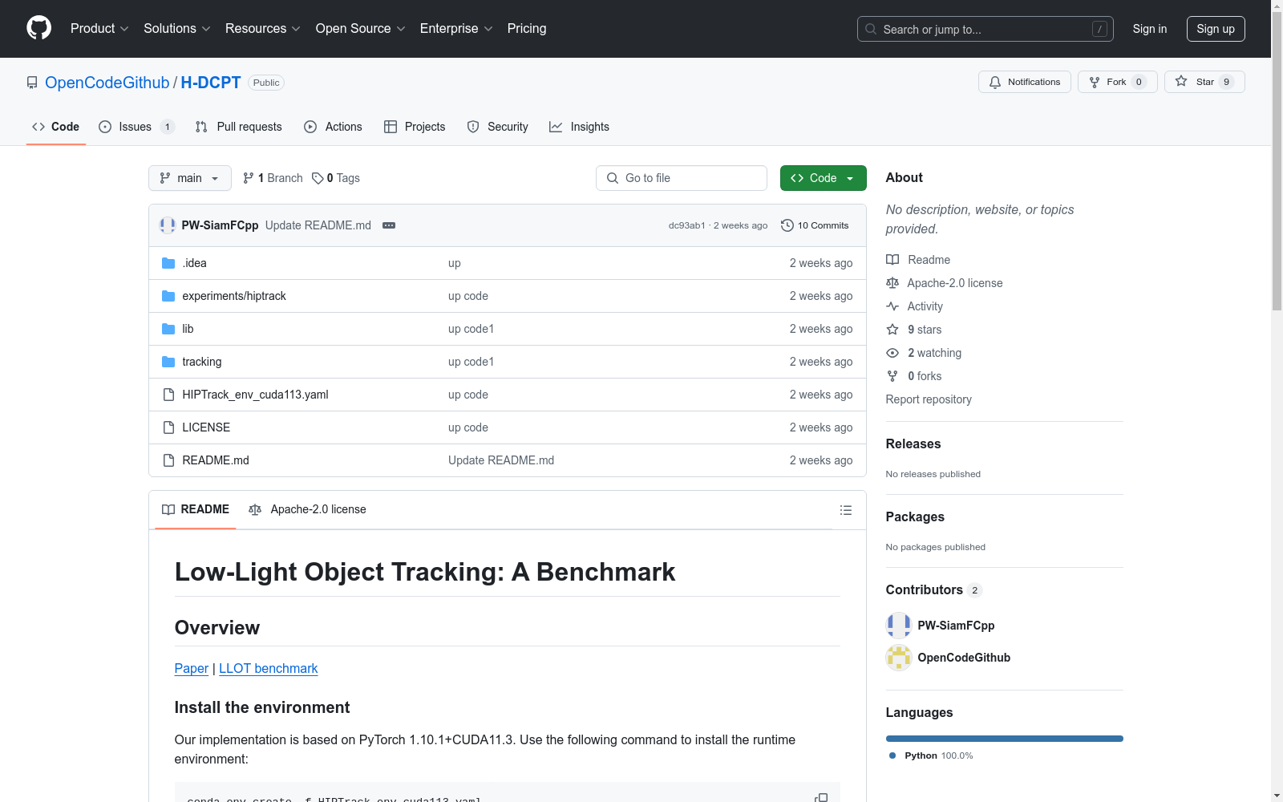Open the Pricing page
This screenshot has height=802, width=1283.
527,29
